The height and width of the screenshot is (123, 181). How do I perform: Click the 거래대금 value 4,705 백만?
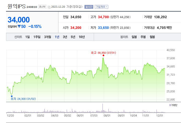[164, 28]
